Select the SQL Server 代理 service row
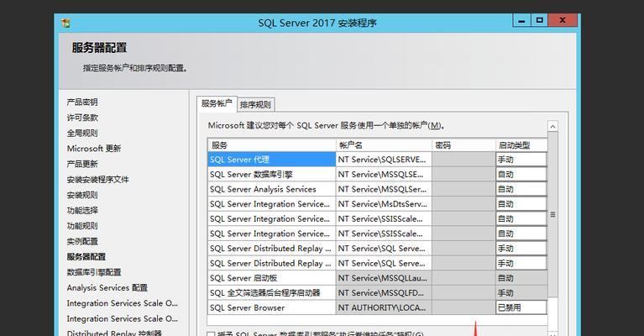 (271, 160)
